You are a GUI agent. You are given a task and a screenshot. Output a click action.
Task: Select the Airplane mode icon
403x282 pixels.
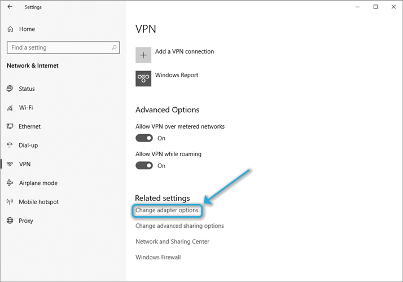[10, 183]
